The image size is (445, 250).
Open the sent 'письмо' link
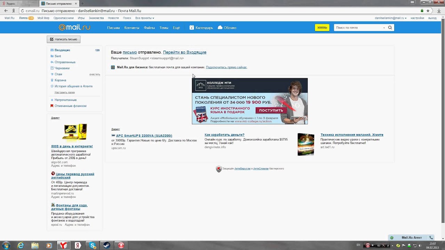(130, 52)
